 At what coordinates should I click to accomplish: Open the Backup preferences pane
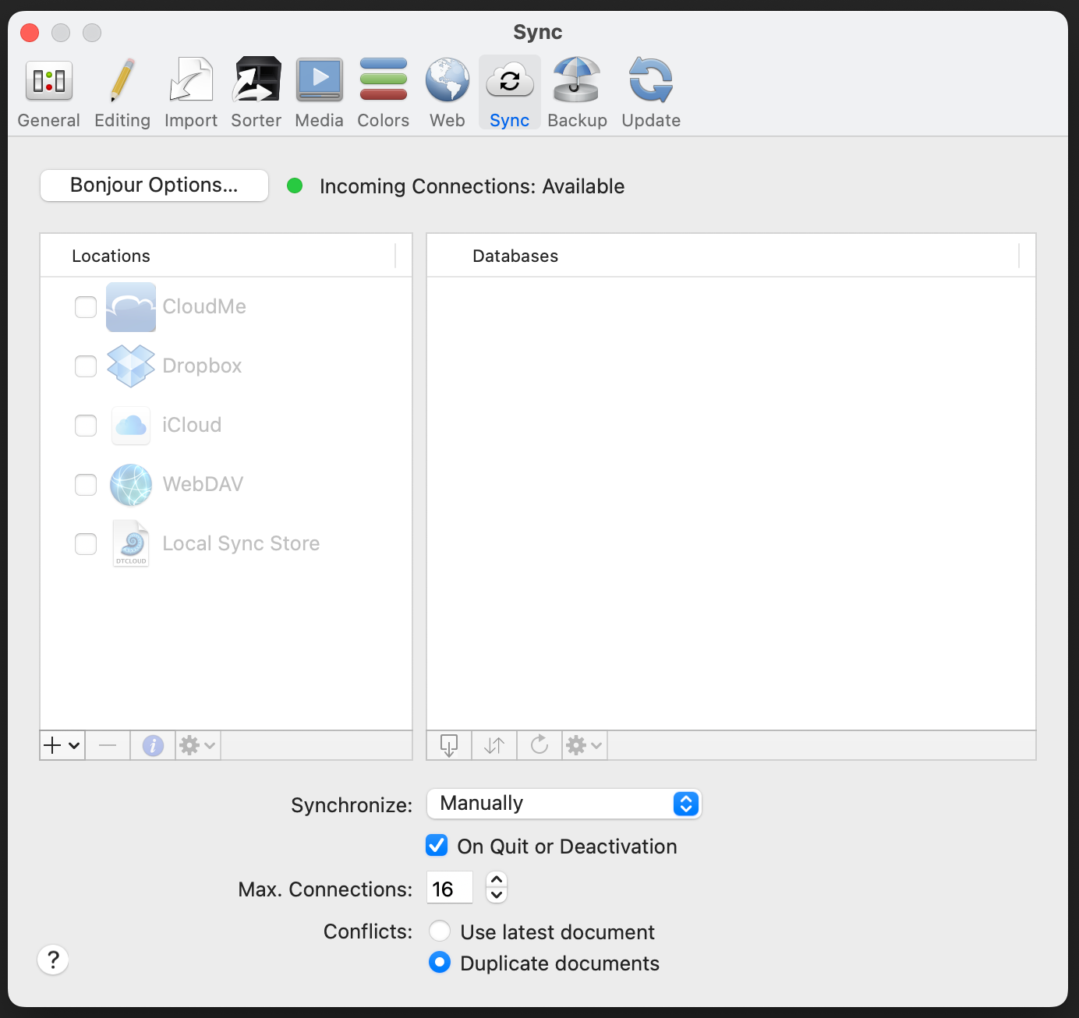point(577,93)
